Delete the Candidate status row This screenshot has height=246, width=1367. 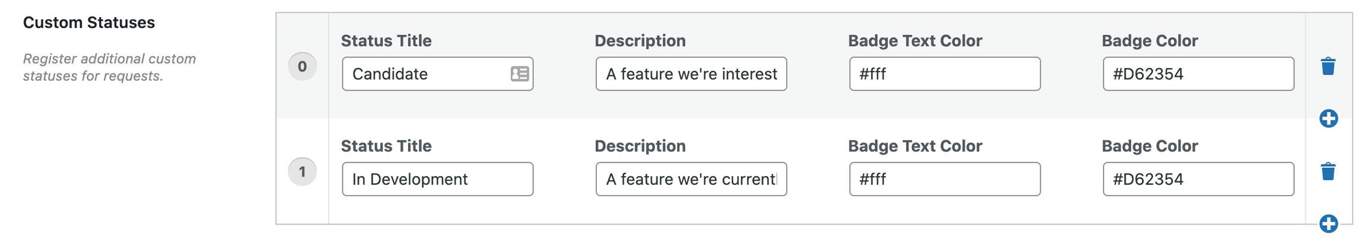click(x=1328, y=66)
